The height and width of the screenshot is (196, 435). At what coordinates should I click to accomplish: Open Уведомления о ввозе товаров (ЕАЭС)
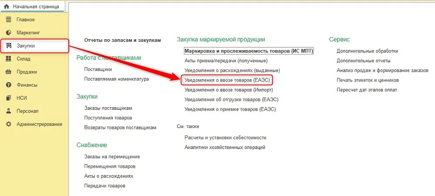click(227, 80)
